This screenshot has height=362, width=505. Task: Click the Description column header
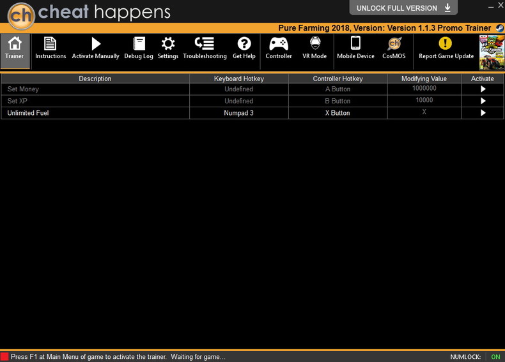[x=95, y=79]
